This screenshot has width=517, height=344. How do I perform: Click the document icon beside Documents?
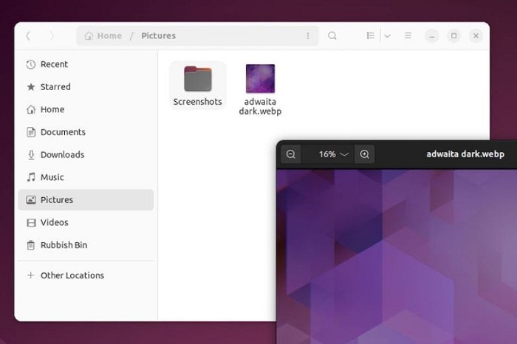click(31, 132)
